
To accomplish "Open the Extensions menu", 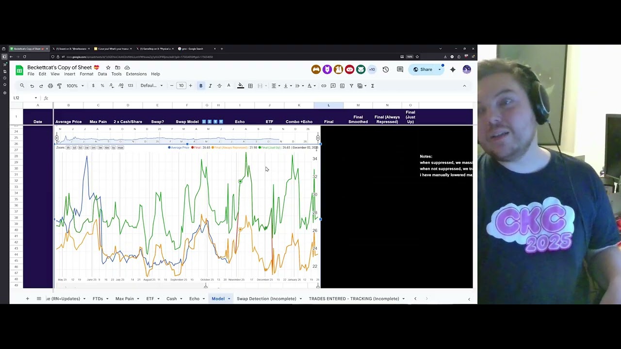I will tap(136, 74).
